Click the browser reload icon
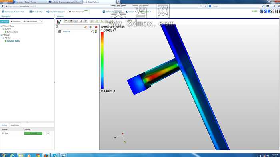Image resolution: width=280 pixels, height=157 pixels. point(206,6)
